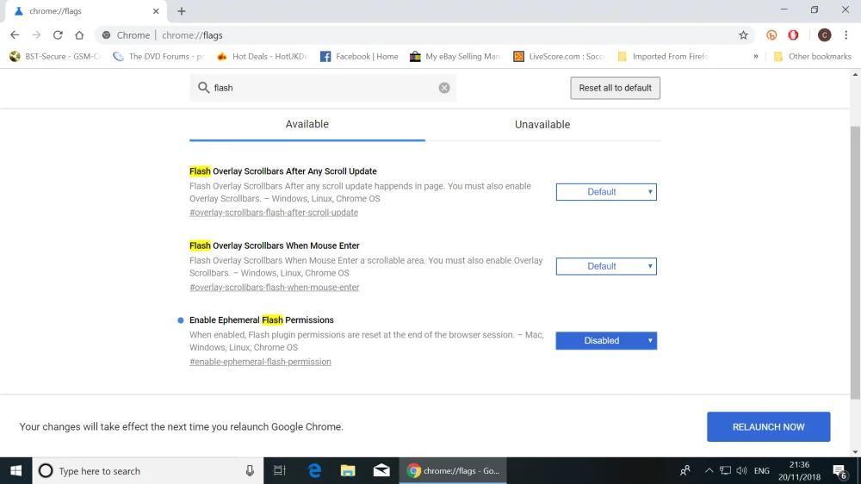Open the Action Center notifications icon
Image resolution: width=861 pixels, height=484 pixels.
[839, 471]
